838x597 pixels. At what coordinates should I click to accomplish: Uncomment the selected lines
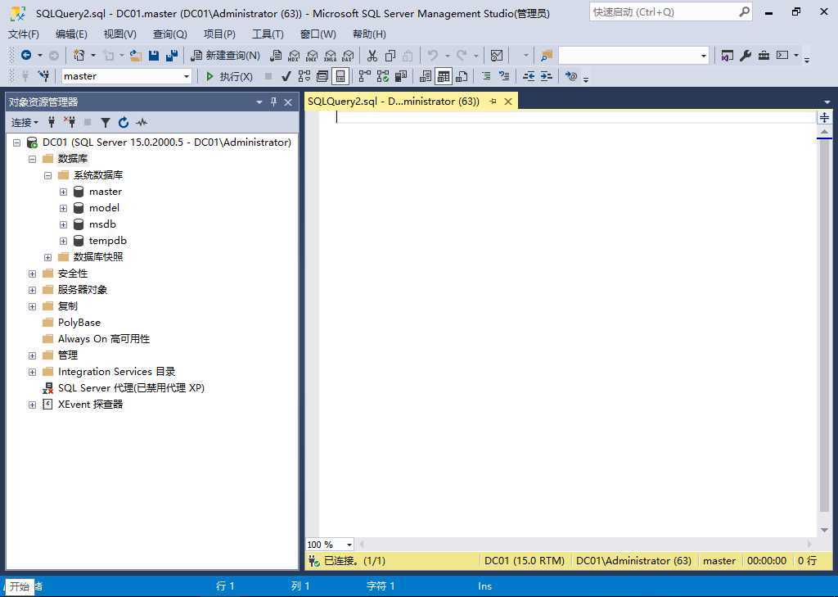(x=503, y=76)
